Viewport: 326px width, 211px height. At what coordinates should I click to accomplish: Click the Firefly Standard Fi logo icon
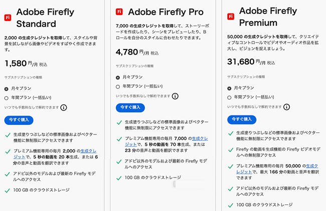8,17
